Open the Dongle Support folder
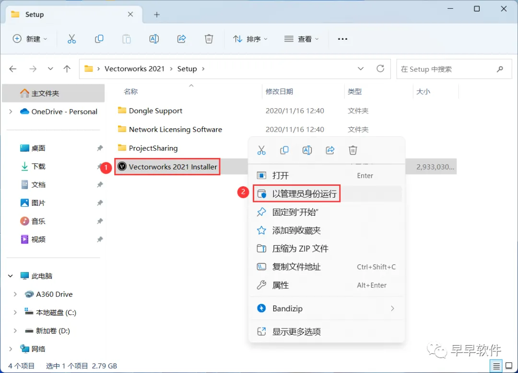518x373 pixels. (155, 111)
